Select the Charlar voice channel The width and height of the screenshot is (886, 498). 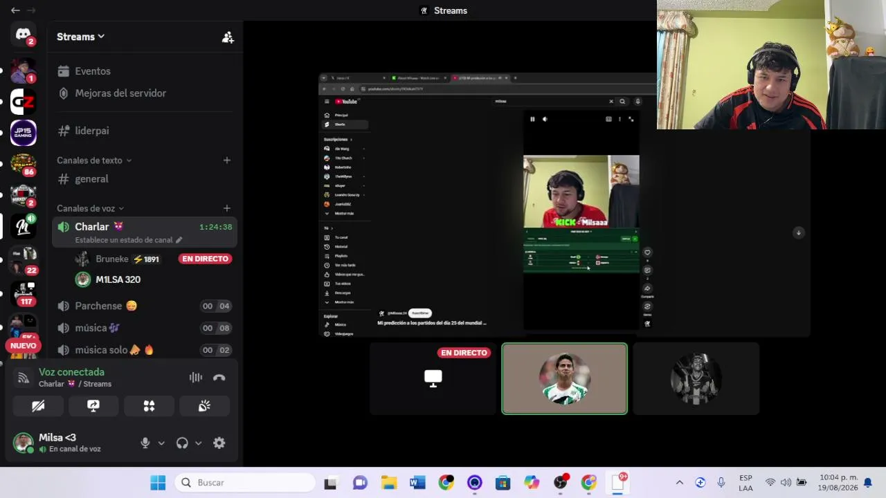[x=145, y=232]
